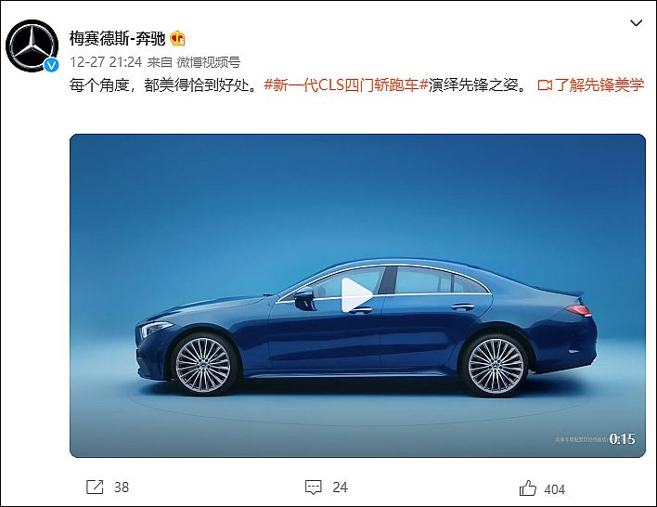Click the blue verified badge on avatar

[x=51, y=65]
